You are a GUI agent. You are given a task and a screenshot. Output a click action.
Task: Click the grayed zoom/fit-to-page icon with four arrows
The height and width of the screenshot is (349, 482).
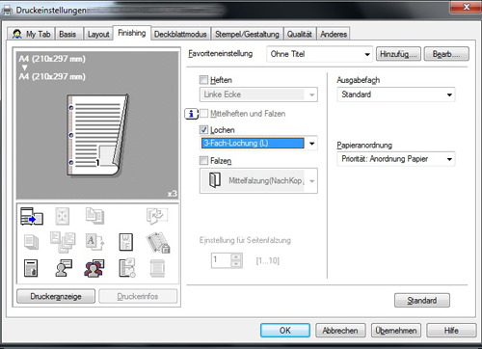pyautogui.click(x=63, y=216)
